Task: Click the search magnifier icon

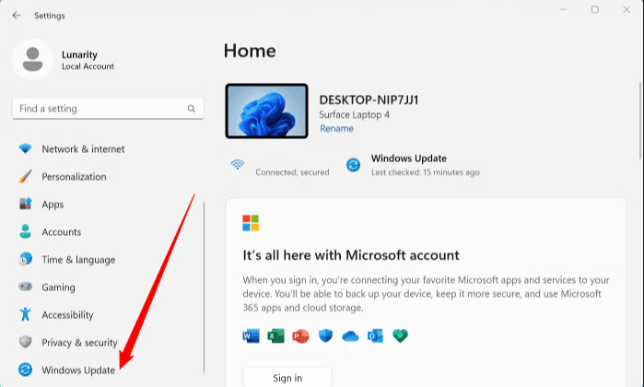Action: tap(192, 109)
